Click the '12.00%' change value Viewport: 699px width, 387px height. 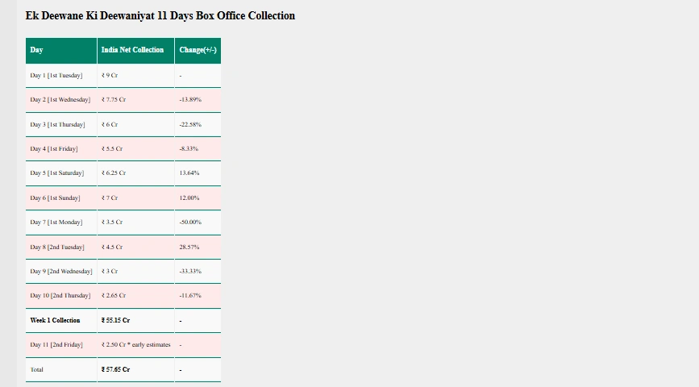[x=189, y=198]
